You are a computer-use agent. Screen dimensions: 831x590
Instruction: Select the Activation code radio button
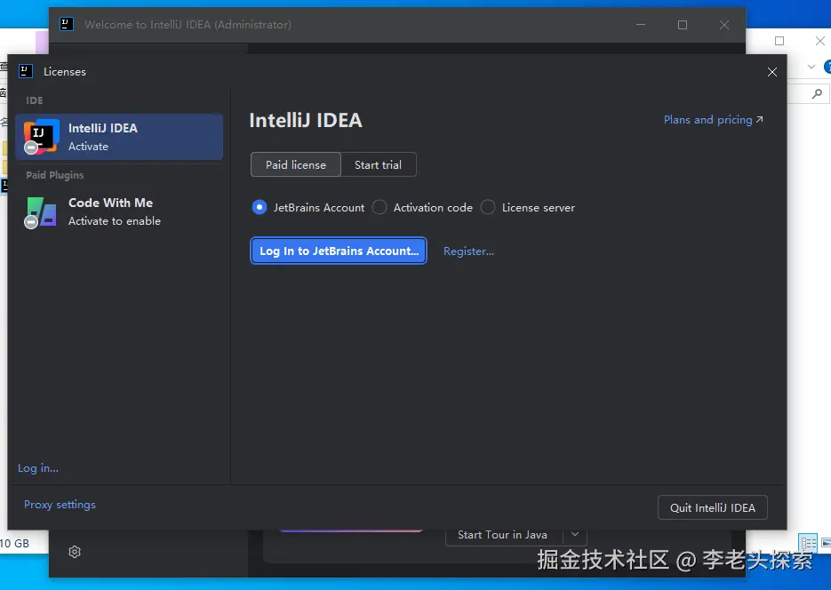380,207
